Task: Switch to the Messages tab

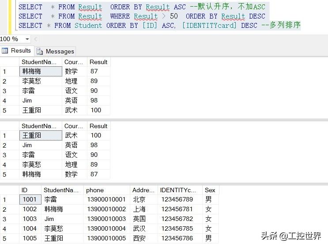Action: click(x=55, y=51)
